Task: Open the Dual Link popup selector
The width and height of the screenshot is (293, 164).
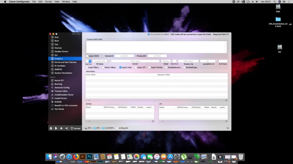Action: pyautogui.click(x=88, y=61)
